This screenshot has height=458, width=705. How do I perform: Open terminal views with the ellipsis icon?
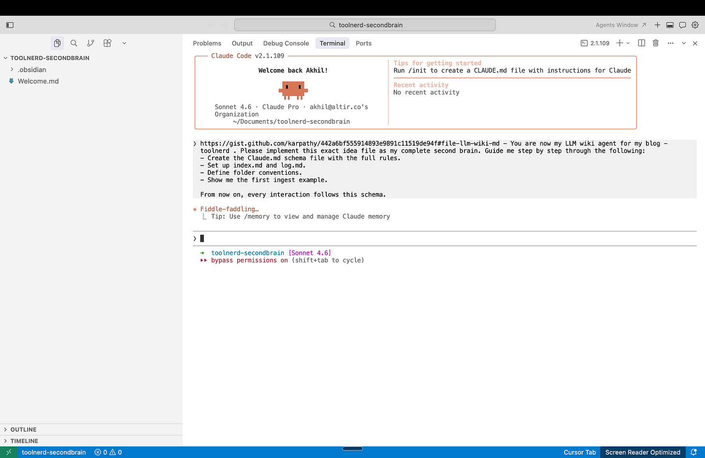(x=670, y=43)
